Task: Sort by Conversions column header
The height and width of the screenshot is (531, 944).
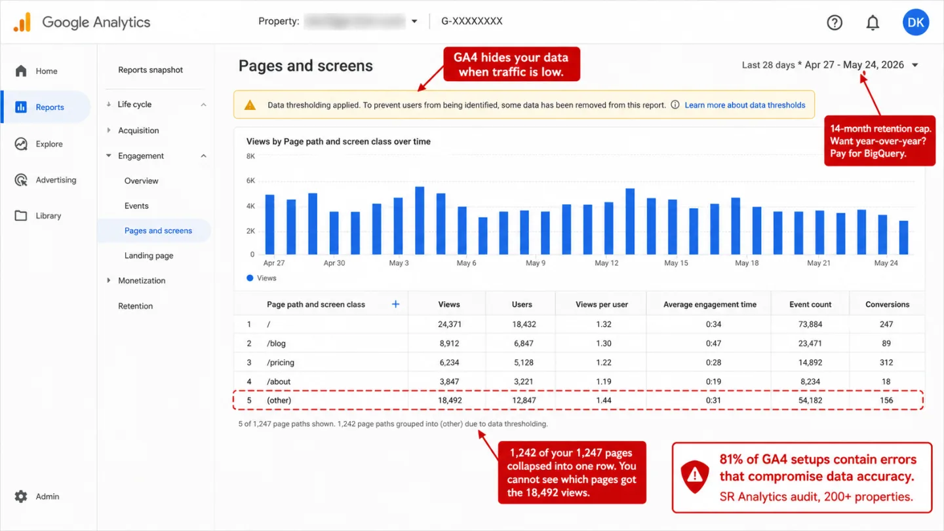Action: tap(888, 304)
